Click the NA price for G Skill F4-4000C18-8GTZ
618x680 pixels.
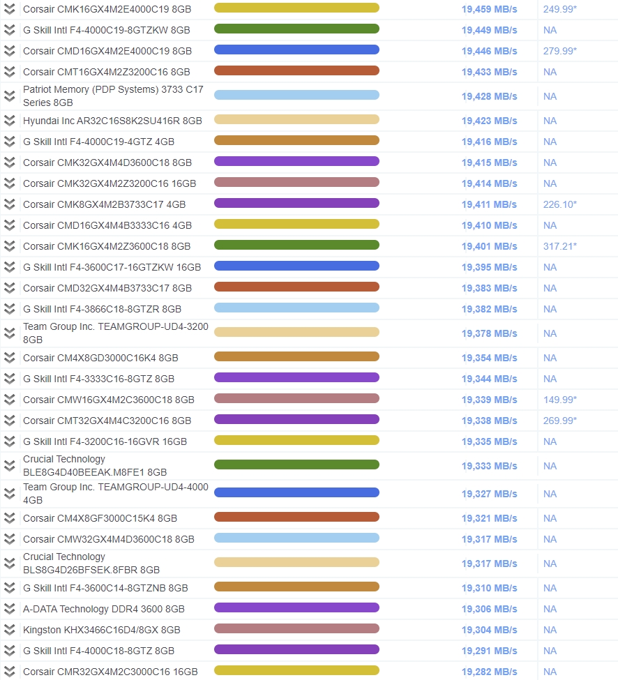(x=550, y=651)
